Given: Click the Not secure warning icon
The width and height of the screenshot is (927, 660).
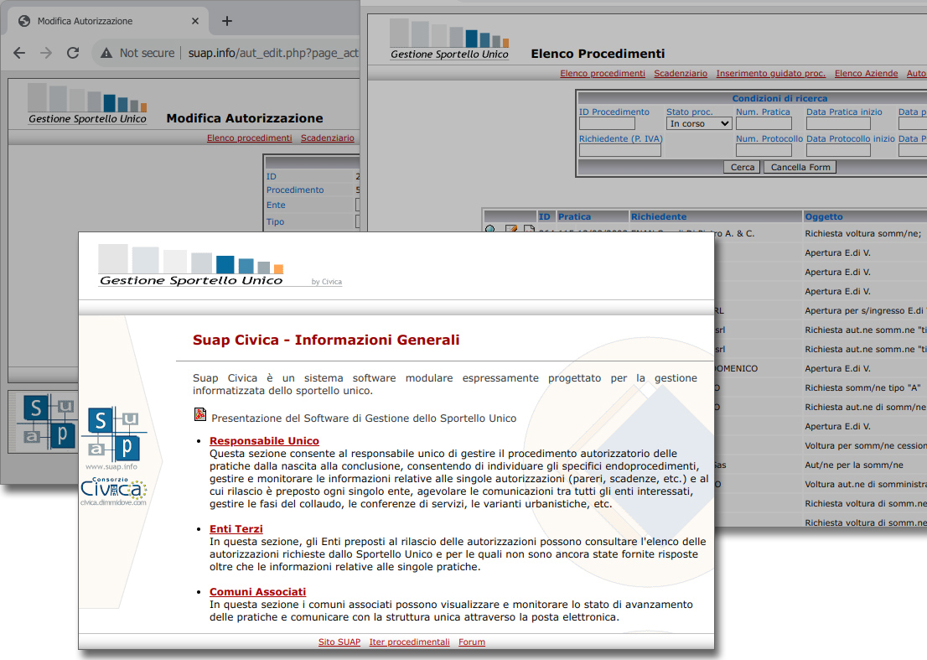Looking at the screenshot, I should [106, 53].
